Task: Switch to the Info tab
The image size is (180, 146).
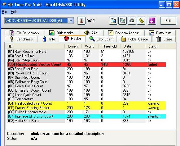Action: 48,39
